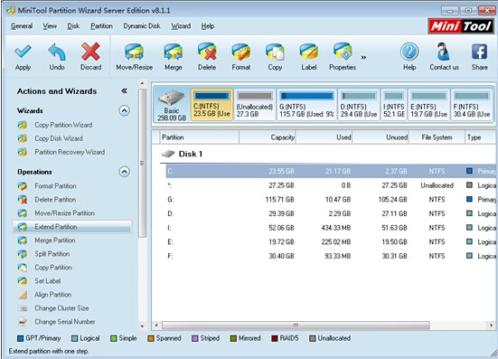Select the G: partition row
This screenshot has width=498, height=359.
click(330, 200)
